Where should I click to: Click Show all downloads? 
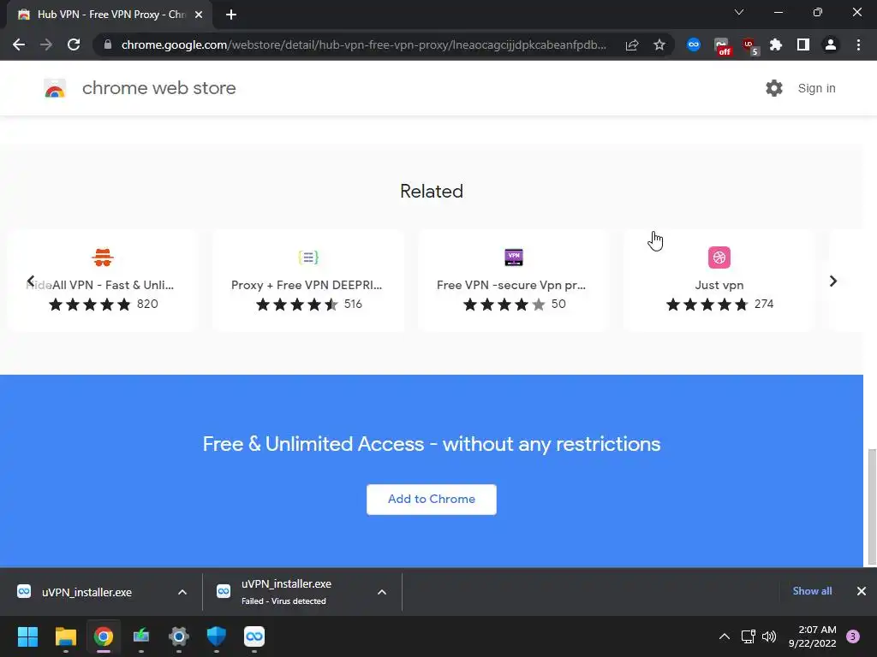point(812,591)
